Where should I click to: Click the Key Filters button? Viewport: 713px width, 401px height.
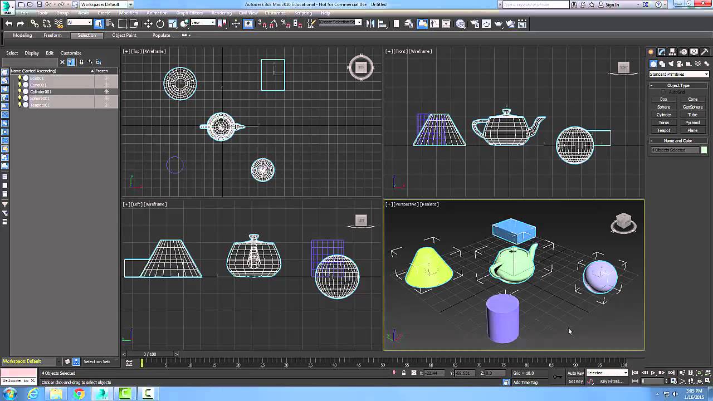pos(612,382)
